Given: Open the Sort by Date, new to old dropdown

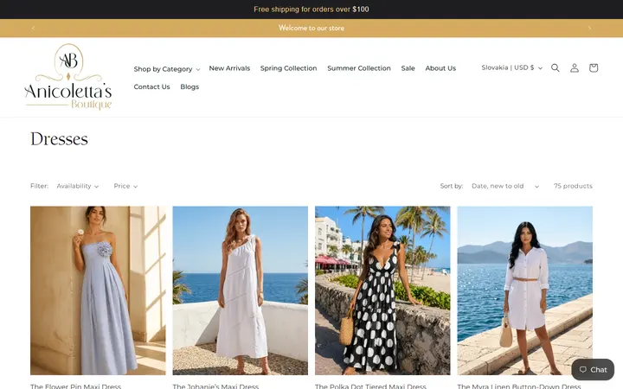Looking at the screenshot, I should 505,186.
